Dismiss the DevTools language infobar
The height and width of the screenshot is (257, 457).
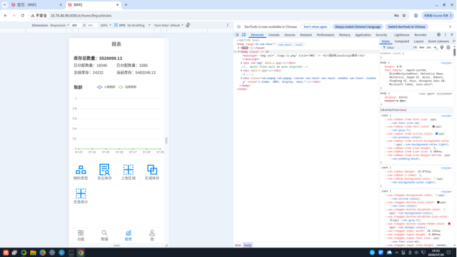point(450,26)
